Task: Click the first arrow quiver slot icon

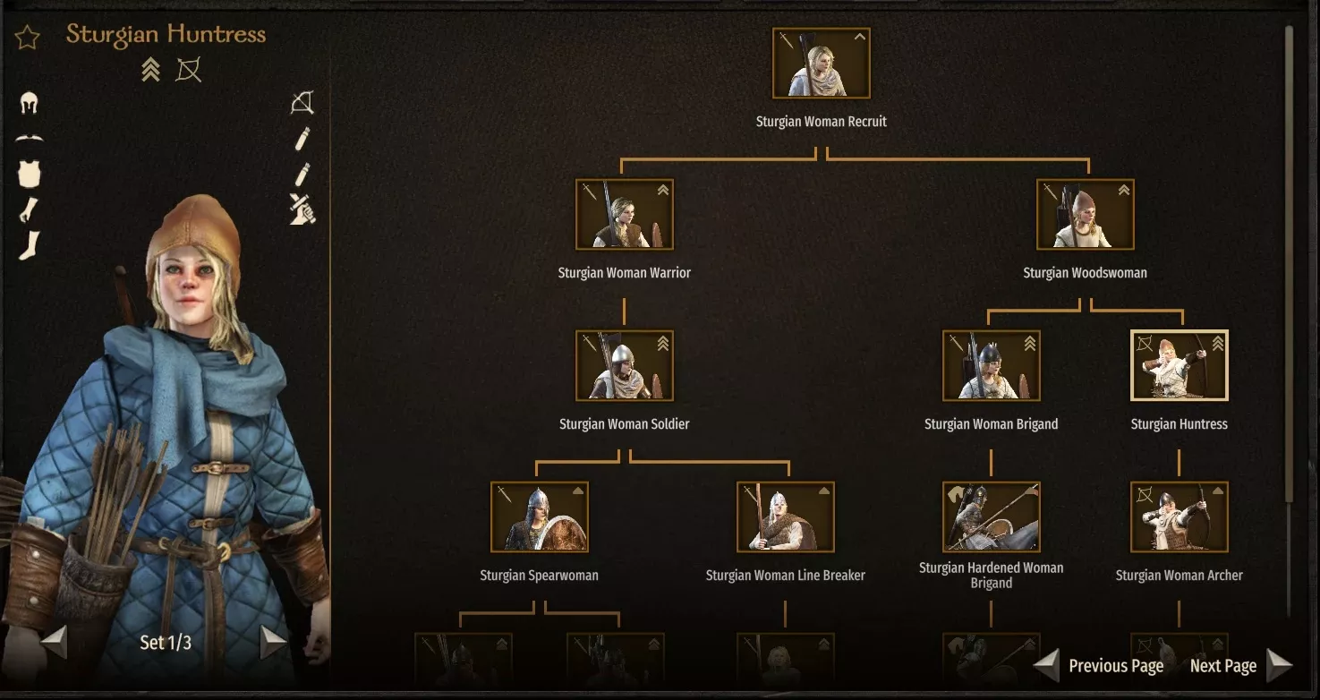Action: click(x=302, y=139)
